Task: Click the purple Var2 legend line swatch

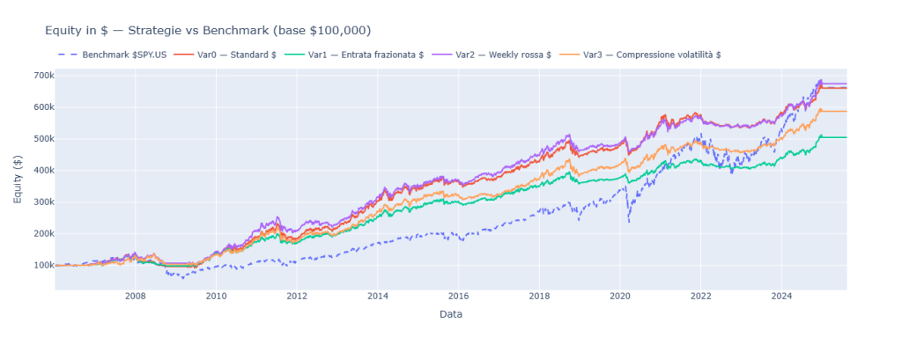Action: point(441,55)
